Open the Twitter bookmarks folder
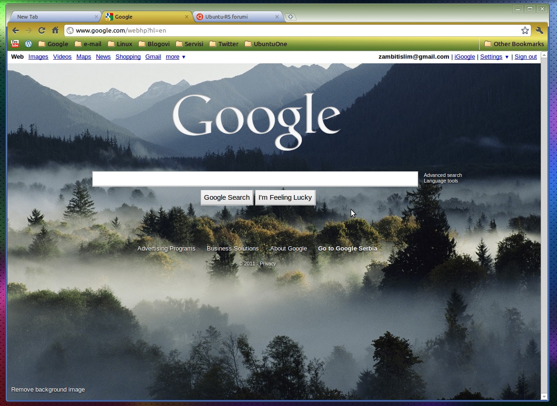 pos(224,44)
